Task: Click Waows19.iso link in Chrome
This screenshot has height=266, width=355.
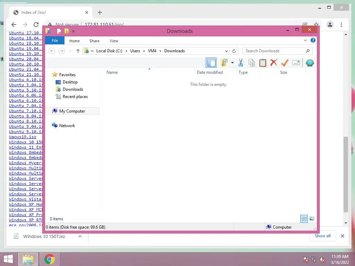Action: (23, 137)
